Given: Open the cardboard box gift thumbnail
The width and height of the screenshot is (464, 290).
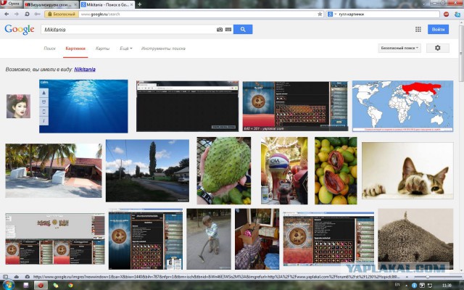Looking at the screenshot, I should coord(257,239).
